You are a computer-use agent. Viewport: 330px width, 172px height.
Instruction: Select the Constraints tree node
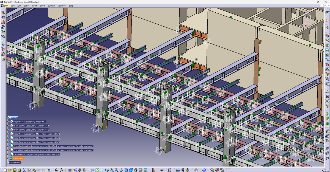point(18,159)
